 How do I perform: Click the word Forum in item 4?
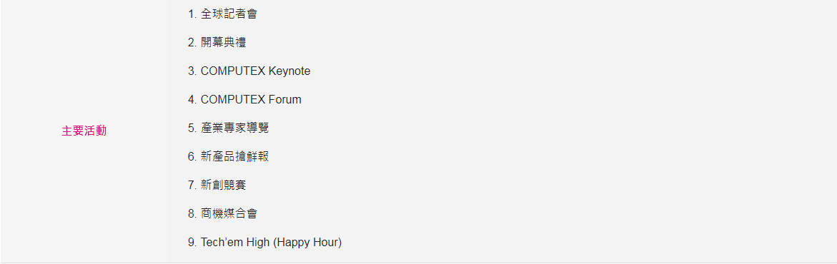coord(285,99)
